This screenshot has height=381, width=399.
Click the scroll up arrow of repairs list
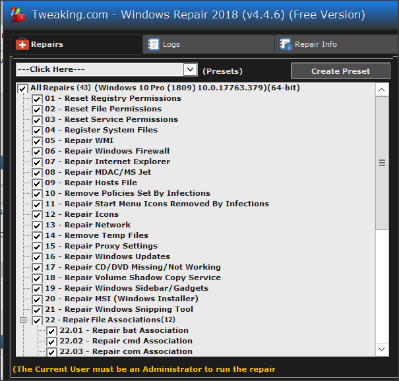[x=381, y=90]
